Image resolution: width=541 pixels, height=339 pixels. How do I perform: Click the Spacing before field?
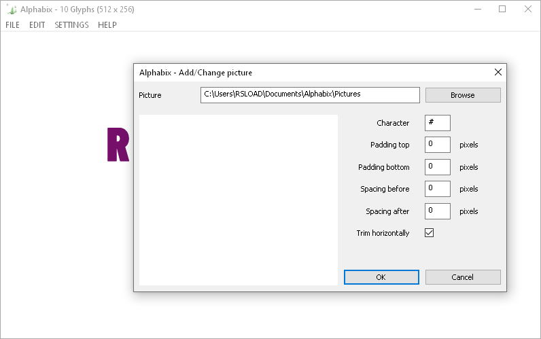[x=438, y=189]
